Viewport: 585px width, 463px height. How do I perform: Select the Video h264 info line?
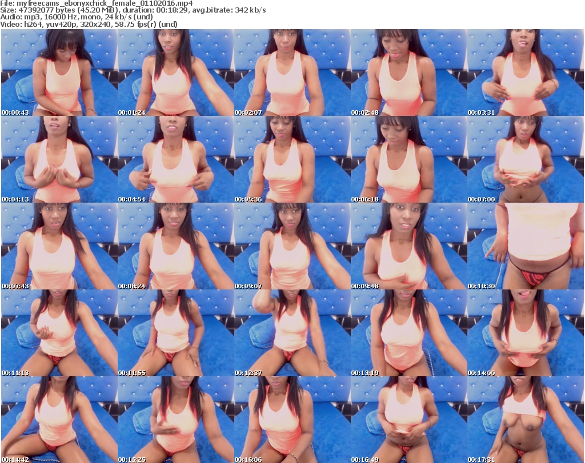coord(89,25)
